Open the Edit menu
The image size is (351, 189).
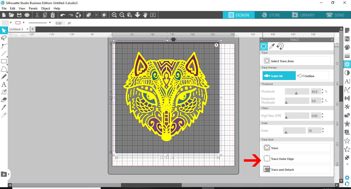(13, 8)
